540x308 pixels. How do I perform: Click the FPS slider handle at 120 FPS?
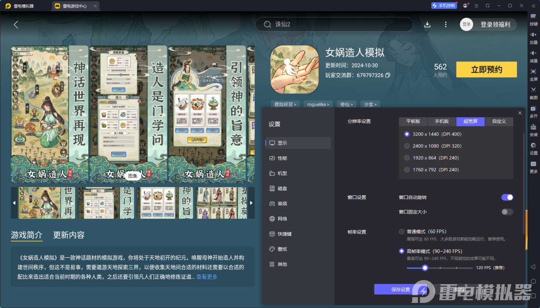click(x=425, y=268)
